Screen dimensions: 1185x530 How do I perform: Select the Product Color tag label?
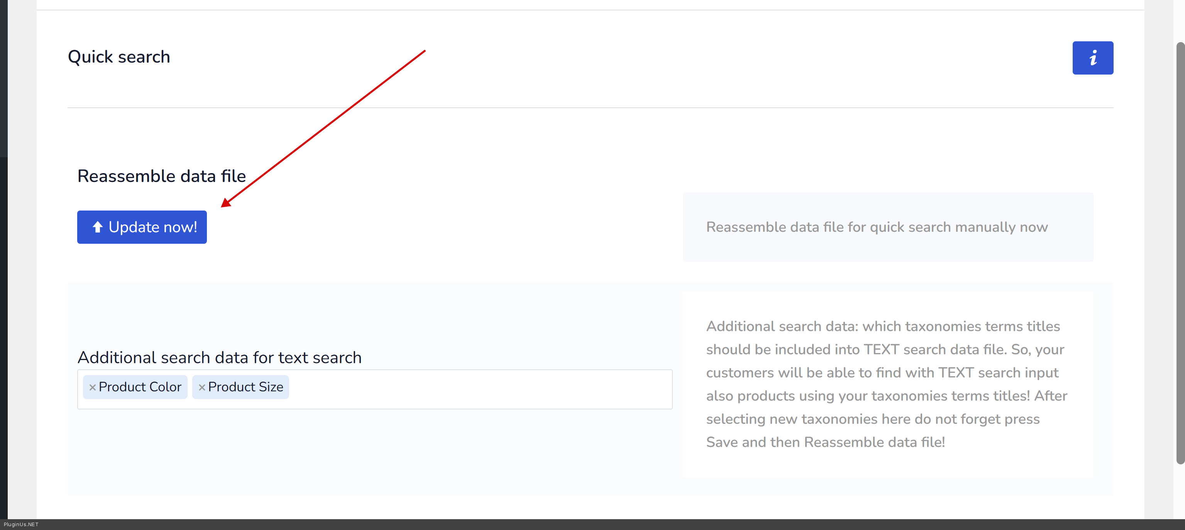click(140, 387)
